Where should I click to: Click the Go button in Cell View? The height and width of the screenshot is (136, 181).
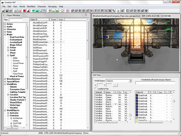point(115,85)
